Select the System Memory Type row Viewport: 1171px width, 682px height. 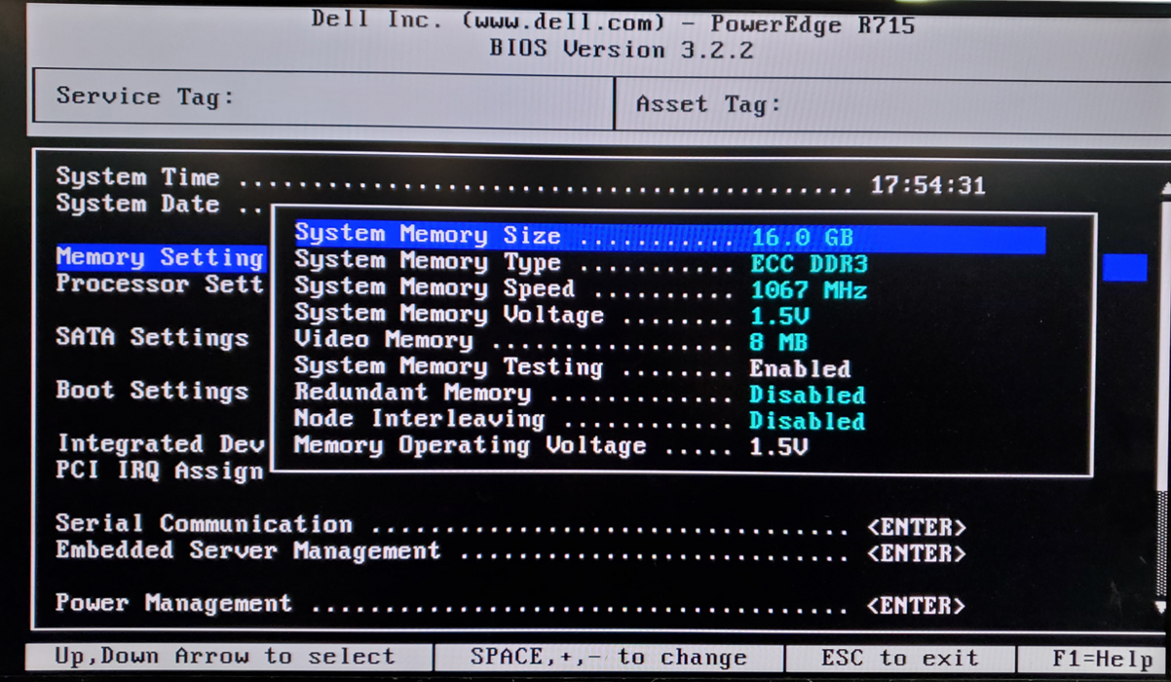582,263
